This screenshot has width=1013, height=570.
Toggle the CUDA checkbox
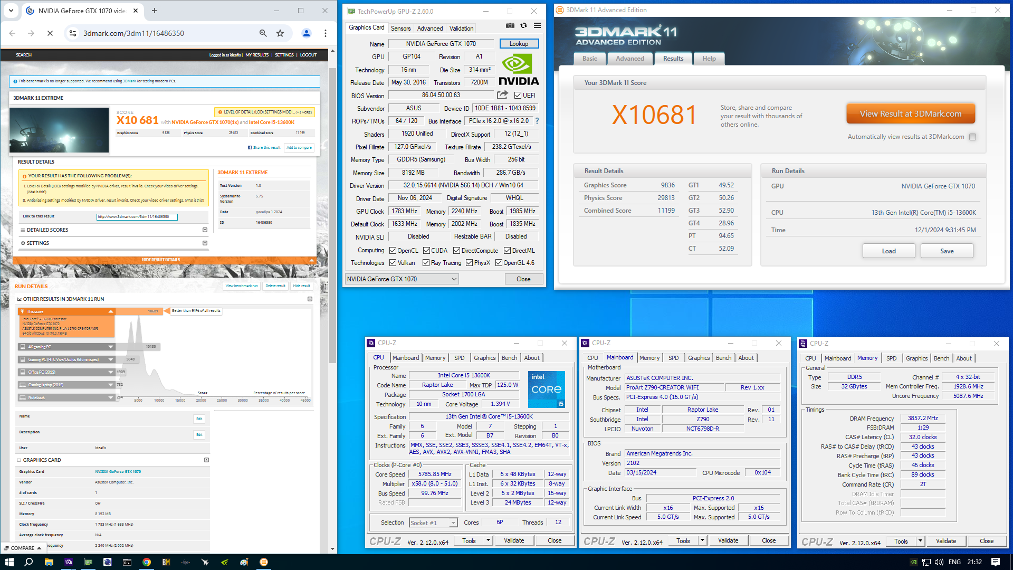click(x=426, y=251)
